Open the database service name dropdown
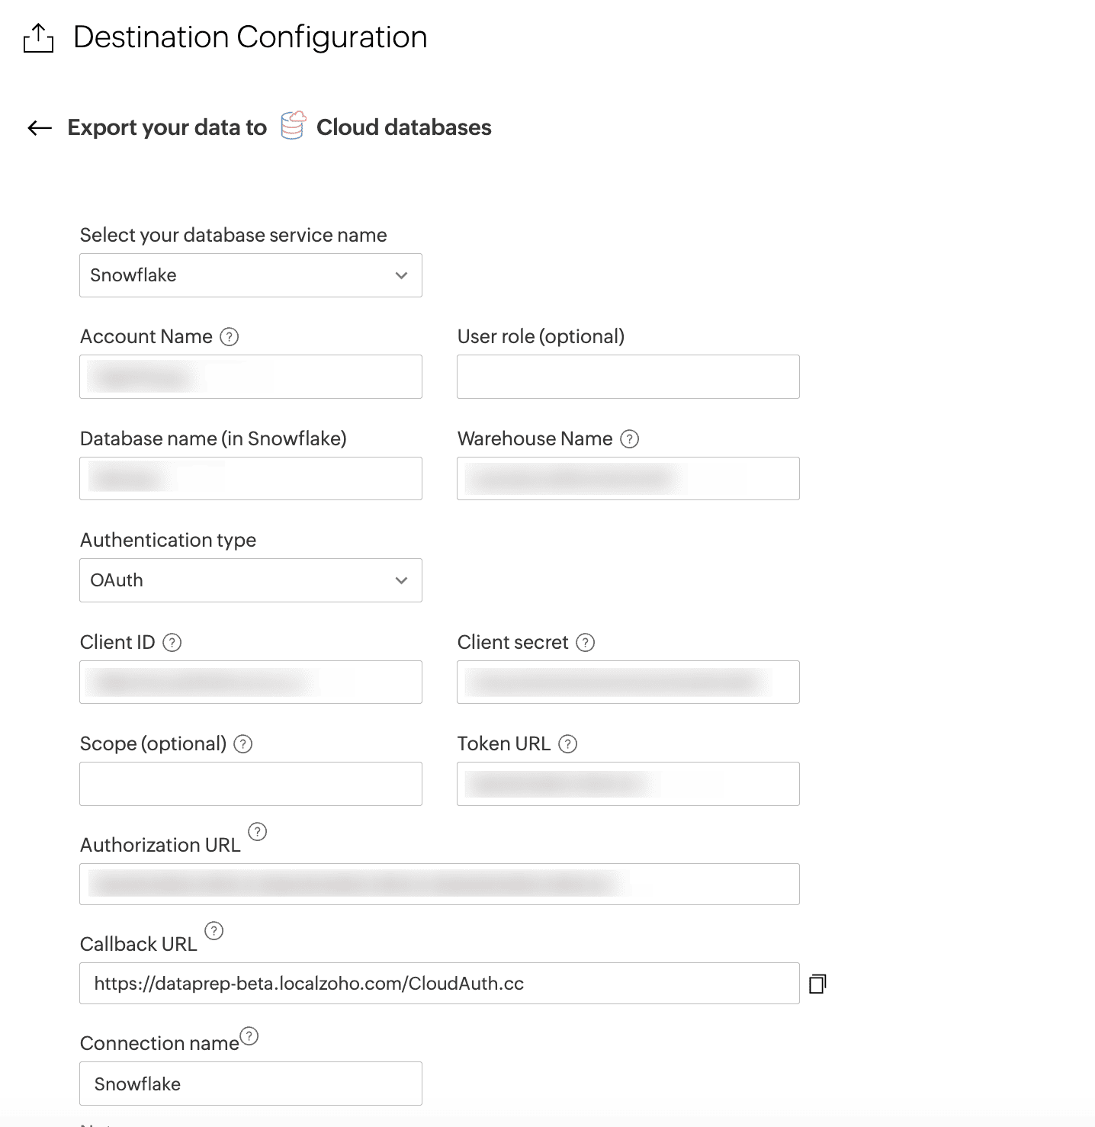Screen dimensions: 1095x1127 250,275
